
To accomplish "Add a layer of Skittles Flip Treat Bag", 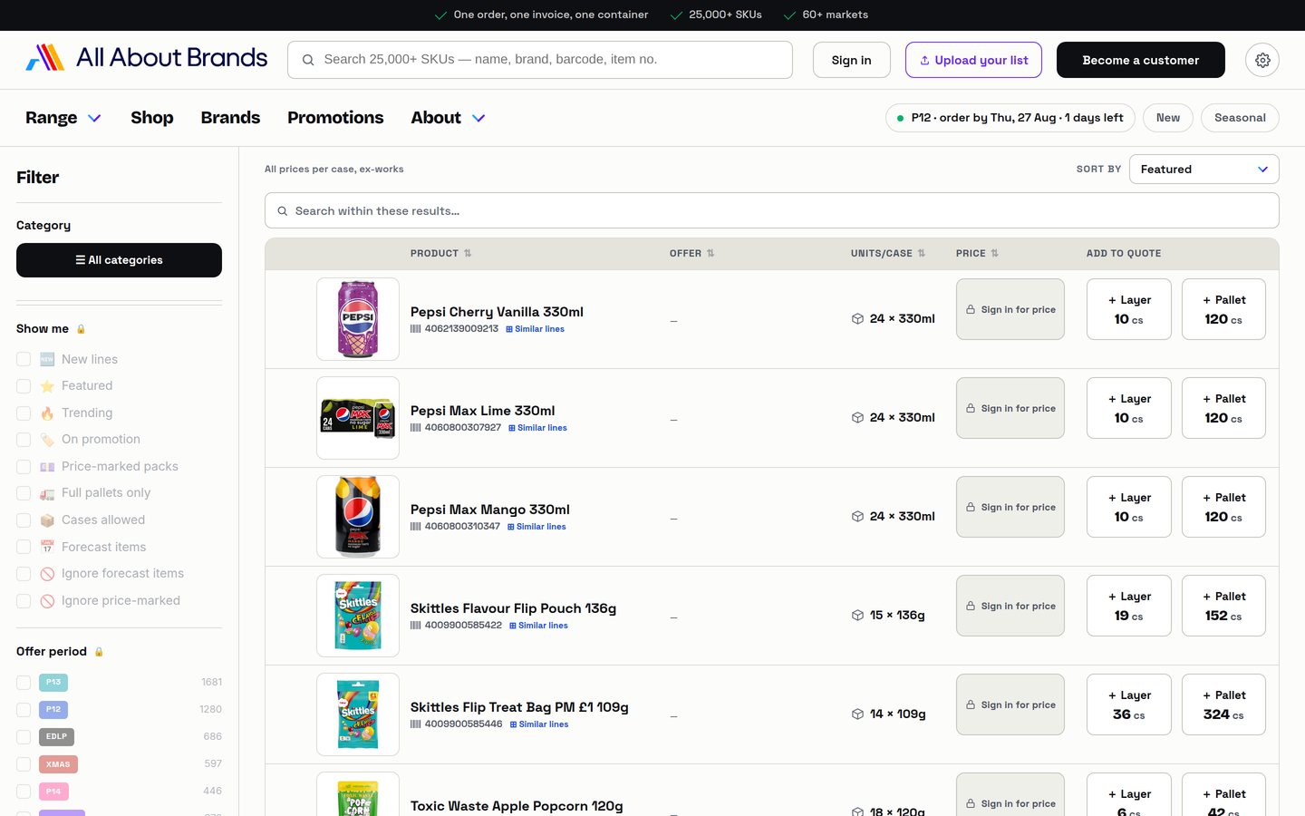I will 1129,704.
